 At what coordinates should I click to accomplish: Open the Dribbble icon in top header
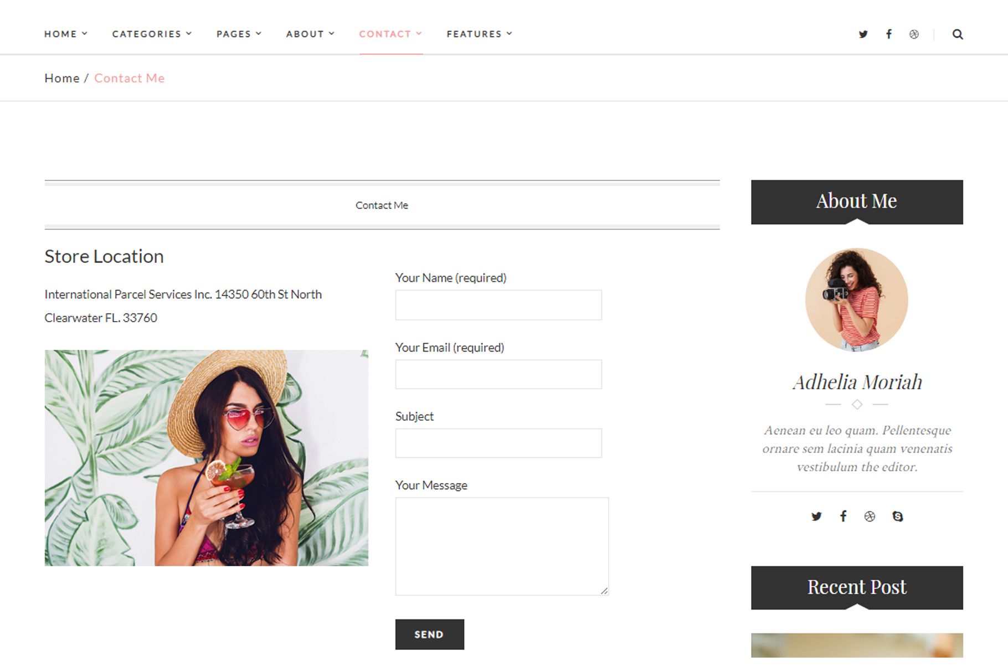click(914, 34)
